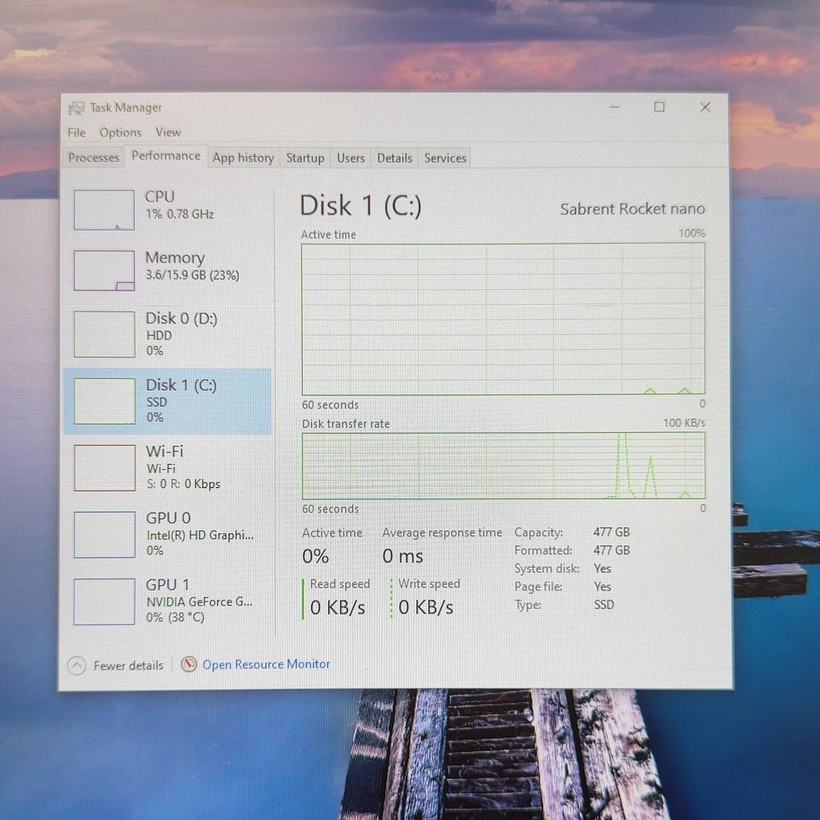Click the Active time graph
820x820 pixels.
point(503,319)
